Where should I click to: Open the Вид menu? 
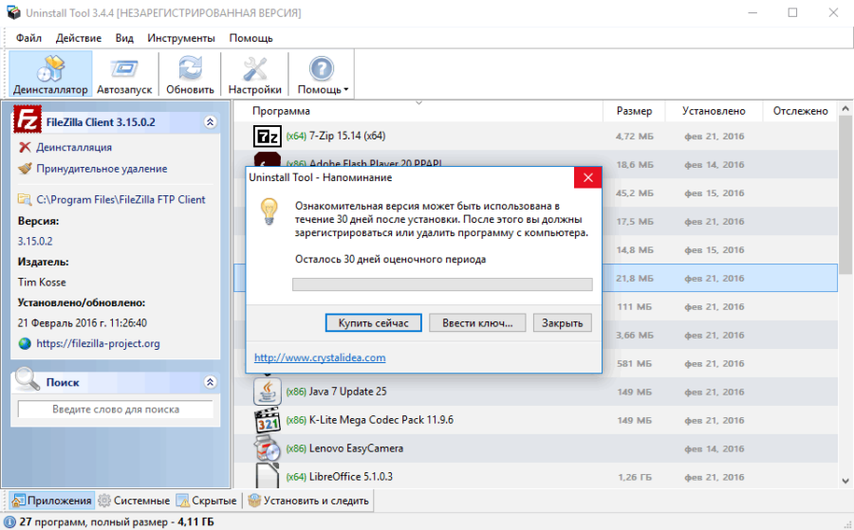[x=124, y=38]
